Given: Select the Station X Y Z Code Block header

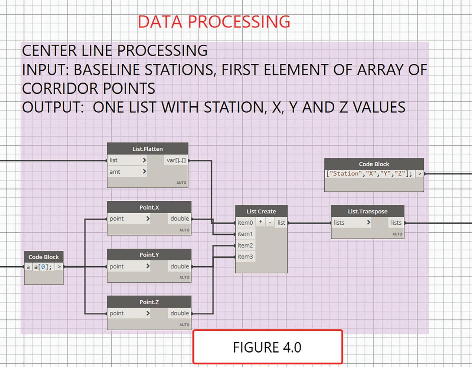Looking at the screenshot, I should pyautogui.click(x=374, y=164).
